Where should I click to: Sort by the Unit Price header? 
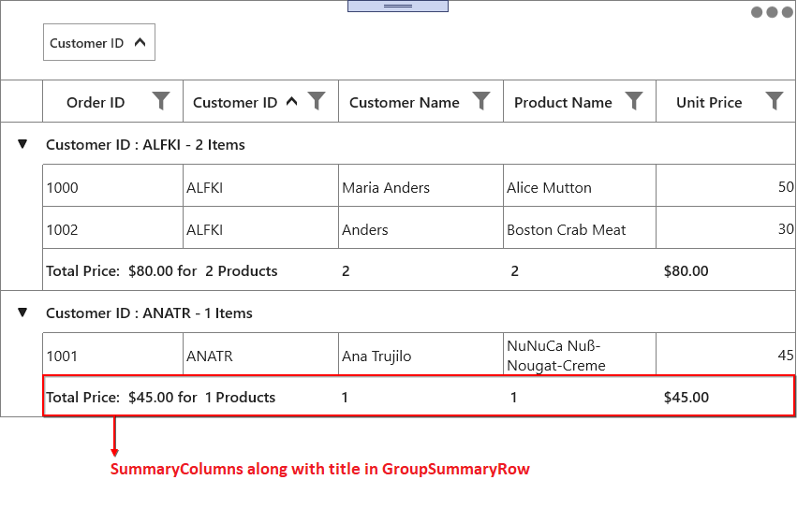[x=709, y=102]
